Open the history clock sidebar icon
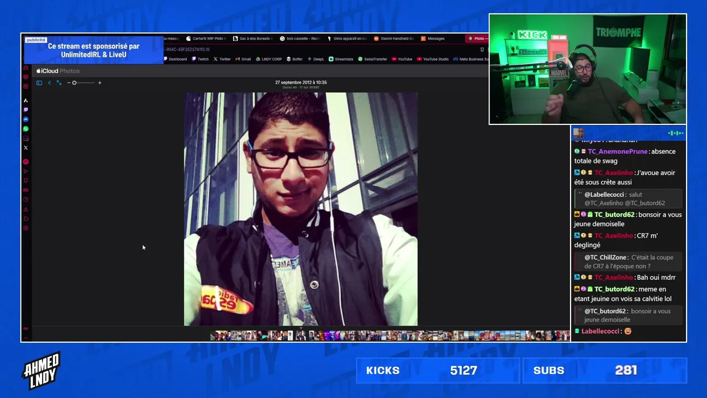 (25, 200)
